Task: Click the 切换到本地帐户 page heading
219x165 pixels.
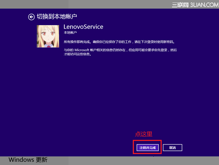Action: [x=57, y=16]
